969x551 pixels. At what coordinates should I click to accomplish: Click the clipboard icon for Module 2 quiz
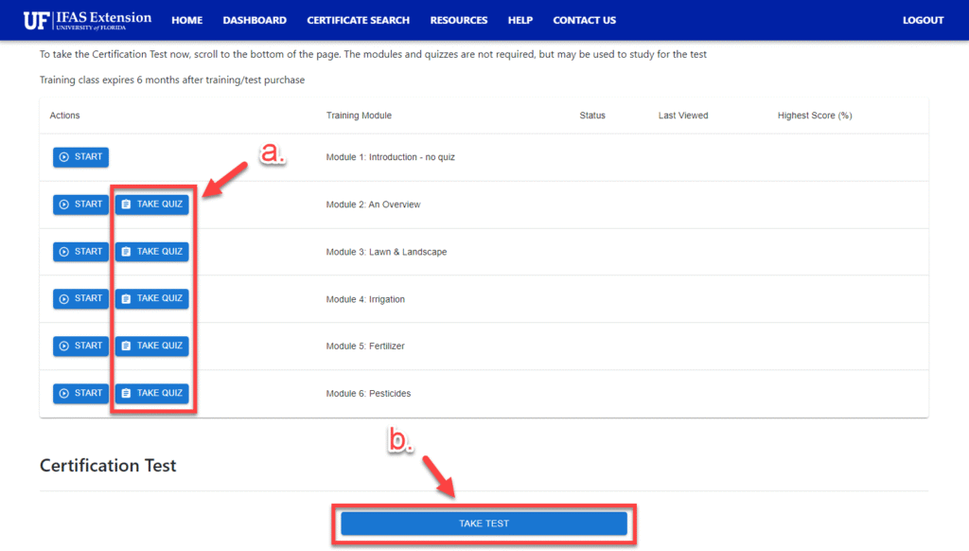(126, 204)
